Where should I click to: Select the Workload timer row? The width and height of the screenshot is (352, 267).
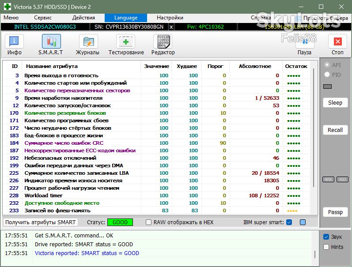point(156,196)
